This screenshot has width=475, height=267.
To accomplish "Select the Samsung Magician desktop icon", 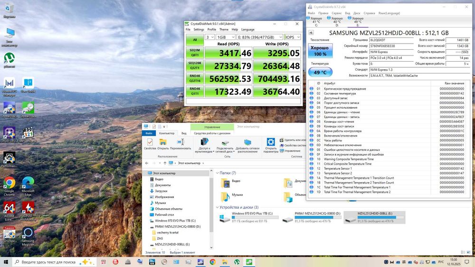I will (28, 236).
